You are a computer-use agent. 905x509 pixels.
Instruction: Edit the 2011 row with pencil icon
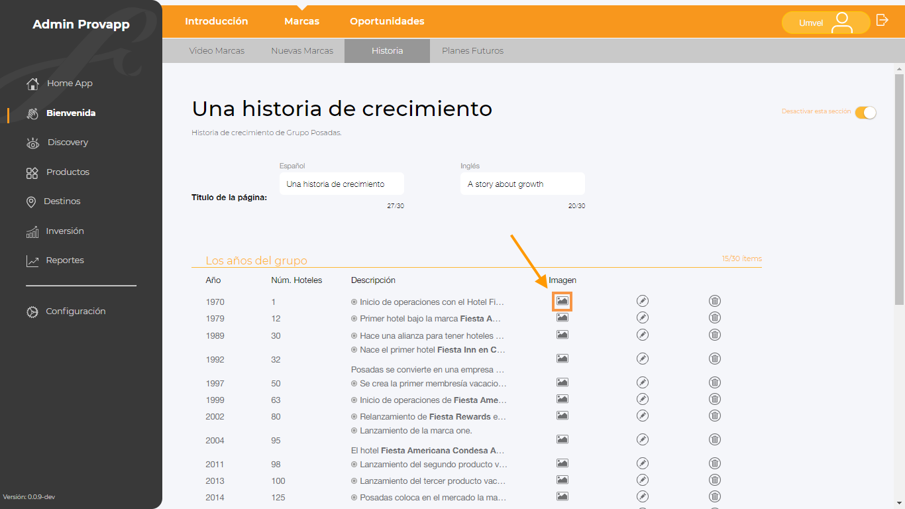pyautogui.click(x=642, y=463)
